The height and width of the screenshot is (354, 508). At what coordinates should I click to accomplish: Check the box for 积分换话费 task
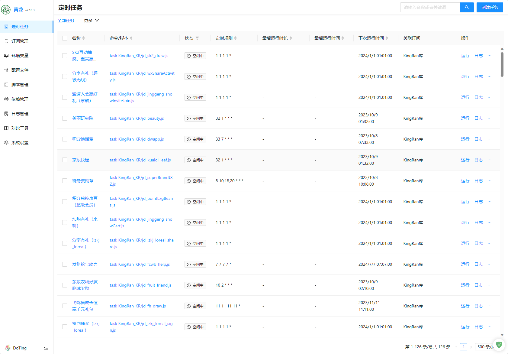(x=65, y=139)
